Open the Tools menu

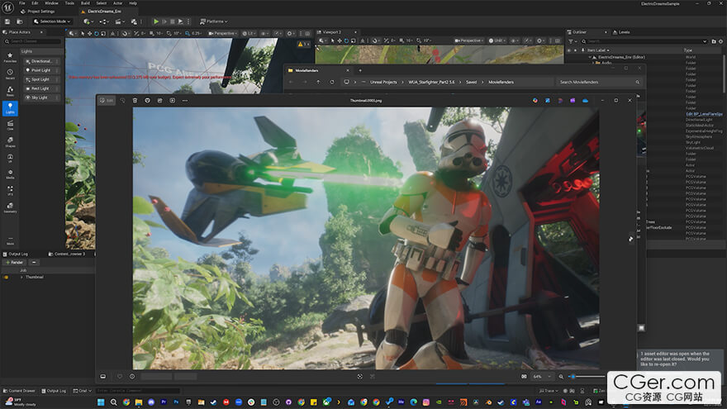(69, 3)
